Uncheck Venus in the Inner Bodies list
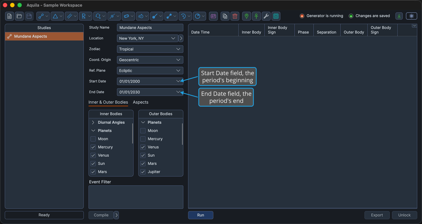This screenshot has height=224, width=422. pyautogui.click(x=93, y=155)
